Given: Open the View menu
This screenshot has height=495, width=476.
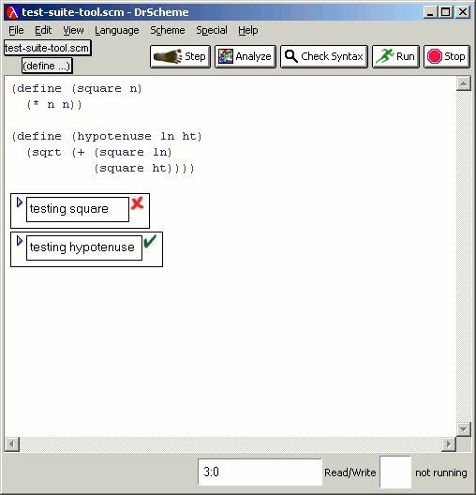Looking at the screenshot, I should pos(73,30).
